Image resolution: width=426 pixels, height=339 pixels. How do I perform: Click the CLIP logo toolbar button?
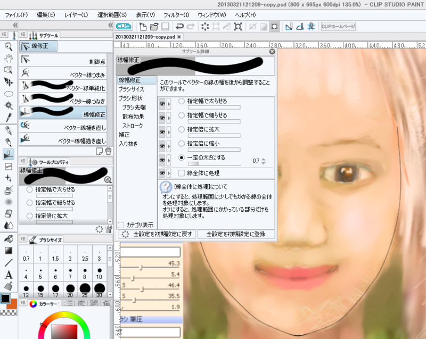click(124, 26)
